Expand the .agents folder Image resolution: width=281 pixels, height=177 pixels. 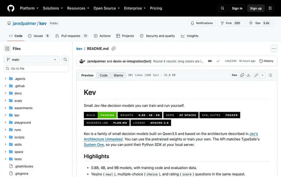click(5, 78)
